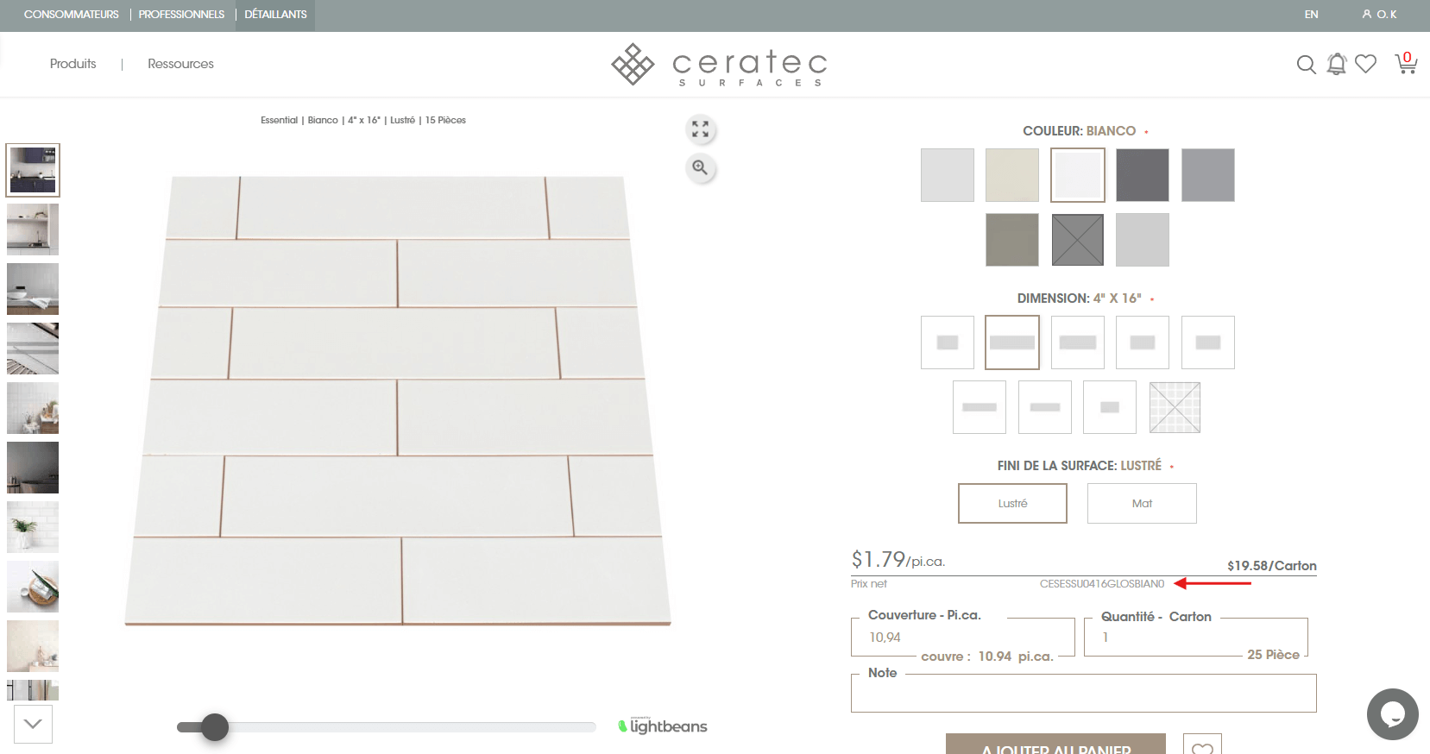
Task: Select third dimension option in the second row
Action: pyautogui.click(x=1110, y=407)
